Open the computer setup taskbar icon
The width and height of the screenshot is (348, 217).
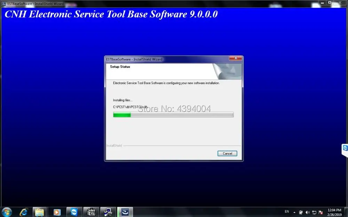[x=108, y=212]
